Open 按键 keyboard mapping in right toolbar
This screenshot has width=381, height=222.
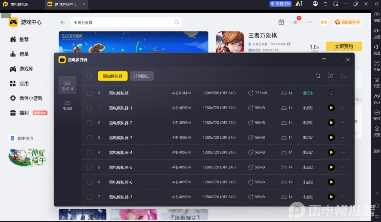(x=377, y=17)
